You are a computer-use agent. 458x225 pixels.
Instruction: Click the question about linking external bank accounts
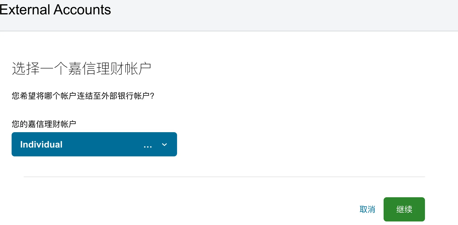pyautogui.click(x=83, y=96)
